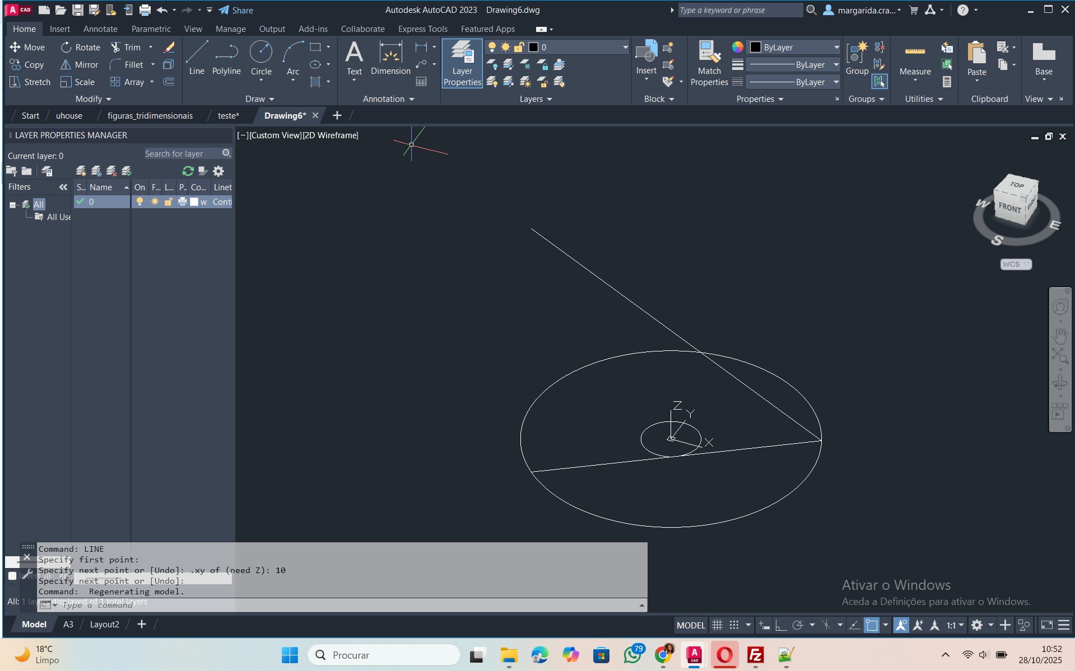Viewport: 1075px width, 671px height.
Task: Click the FRONT face of the ViewCube
Action: 1009,208
